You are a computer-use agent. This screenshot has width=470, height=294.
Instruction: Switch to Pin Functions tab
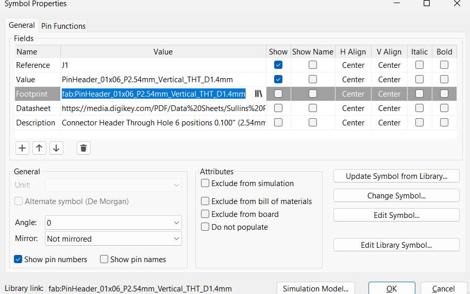(x=64, y=26)
